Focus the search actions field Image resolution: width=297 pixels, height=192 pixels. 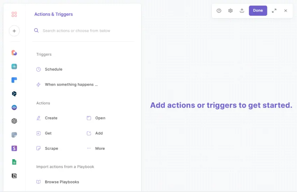tap(84, 31)
